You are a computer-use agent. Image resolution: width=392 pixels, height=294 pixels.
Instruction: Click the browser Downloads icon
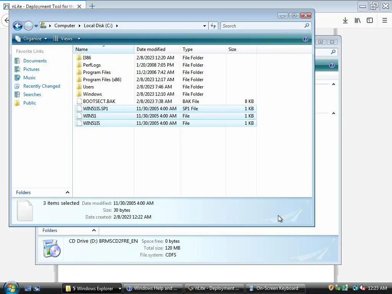click(345, 20)
